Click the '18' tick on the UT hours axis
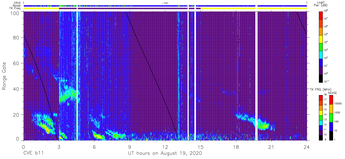345x159 pixels. (x=236, y=147)
